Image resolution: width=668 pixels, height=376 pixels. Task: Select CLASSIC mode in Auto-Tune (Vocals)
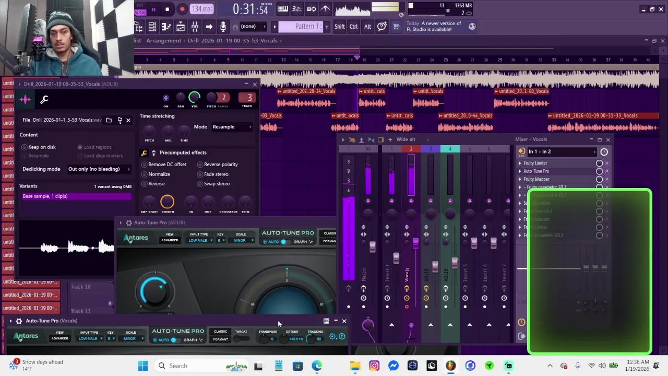point(220,332)
